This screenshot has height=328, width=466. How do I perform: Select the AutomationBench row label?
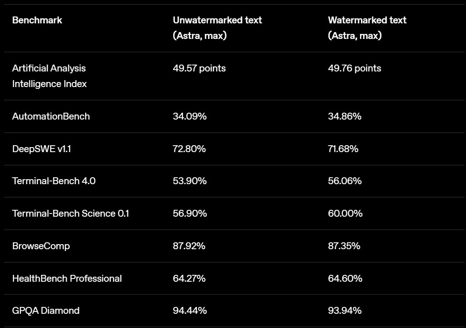click(x=51, y=116)
